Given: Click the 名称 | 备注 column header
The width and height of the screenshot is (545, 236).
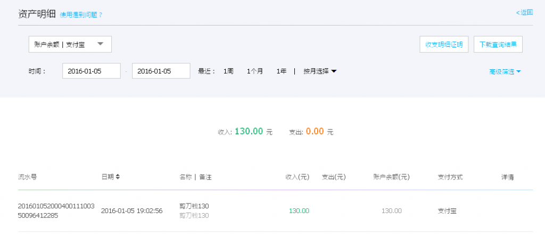Looking at the screenshot, I should pyautogui.click(x=199, y=177).
